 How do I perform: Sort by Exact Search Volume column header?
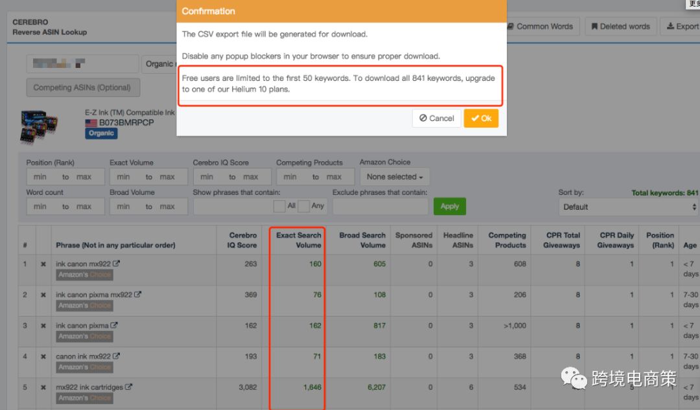298,240
